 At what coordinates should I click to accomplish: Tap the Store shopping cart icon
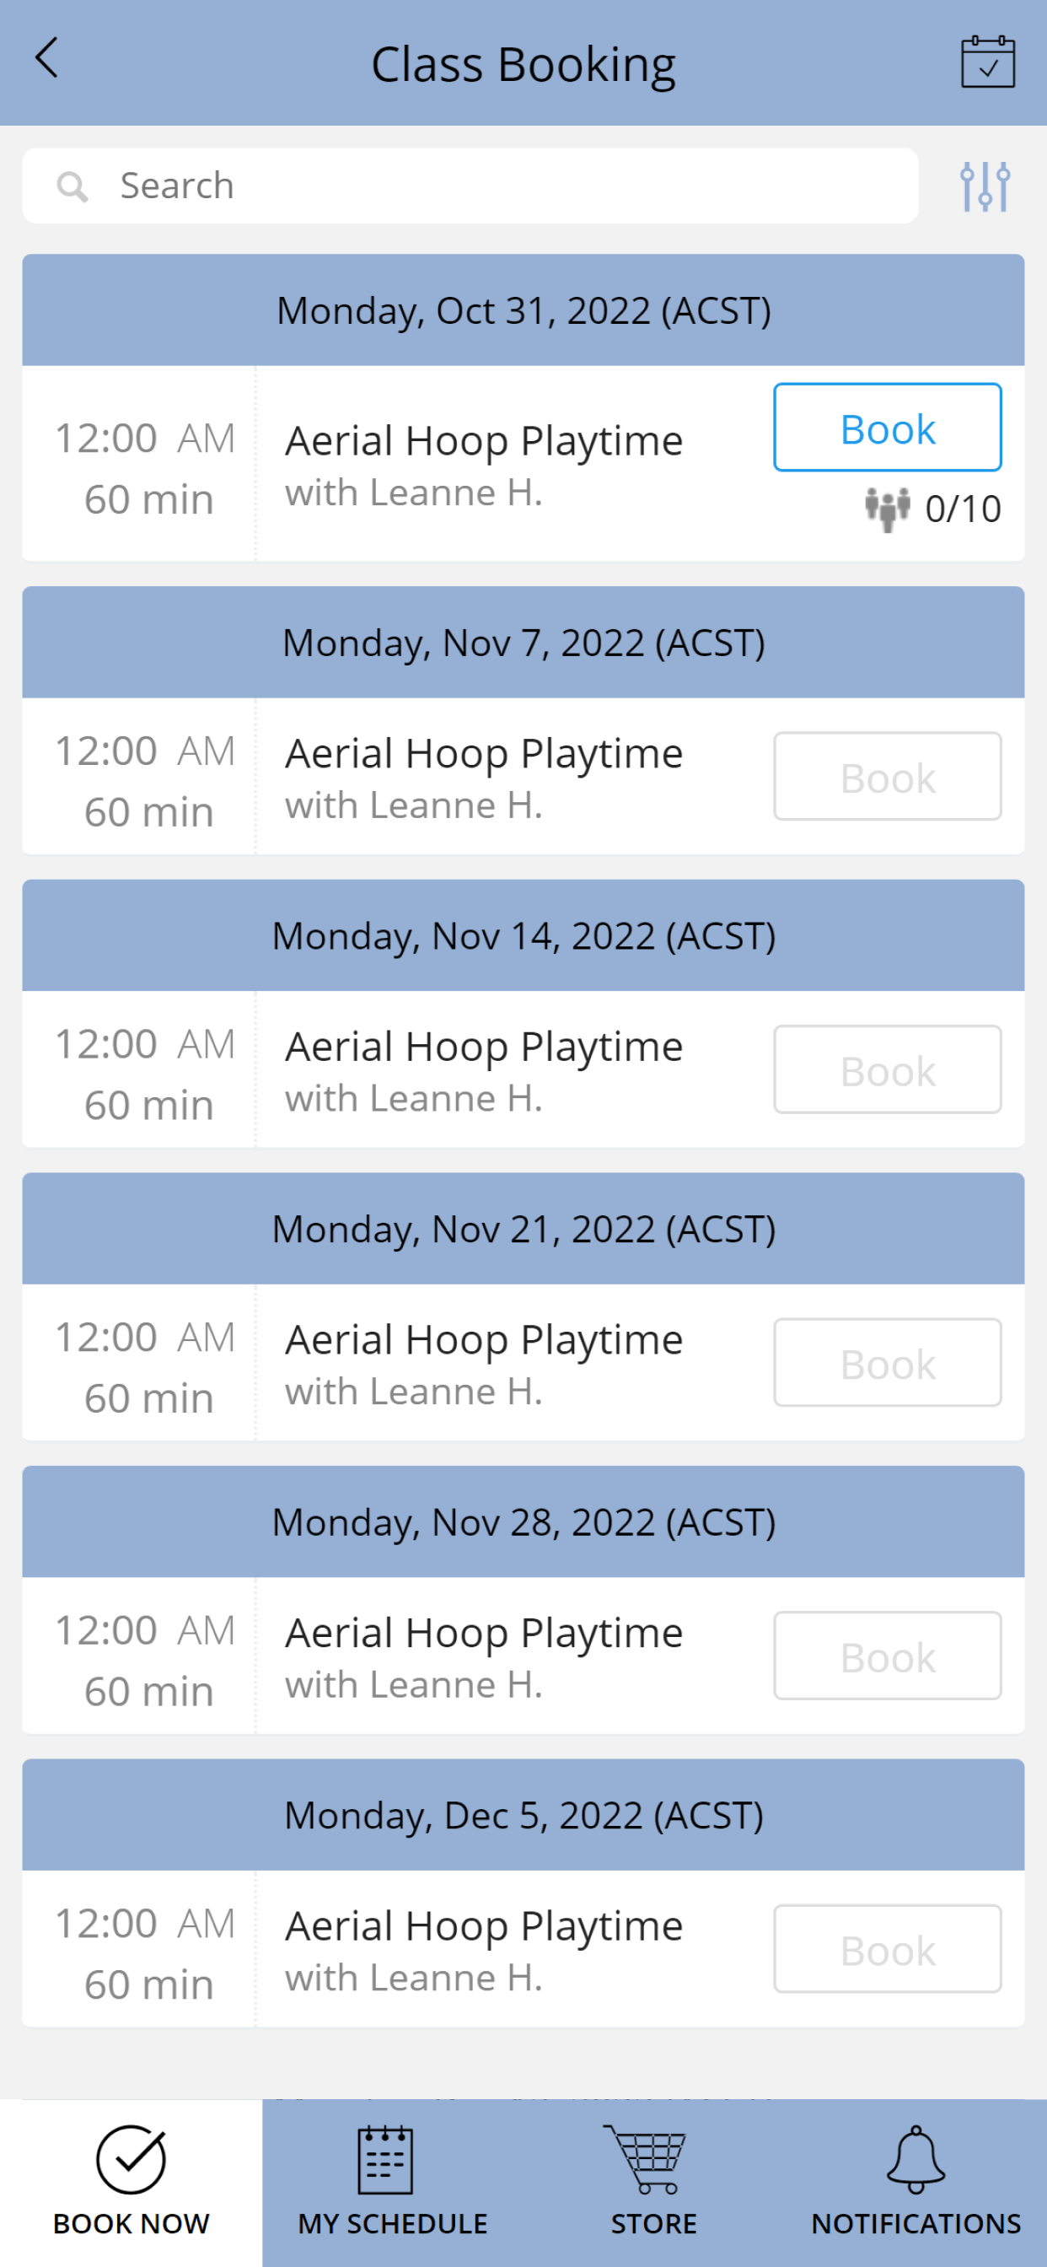644,2159
